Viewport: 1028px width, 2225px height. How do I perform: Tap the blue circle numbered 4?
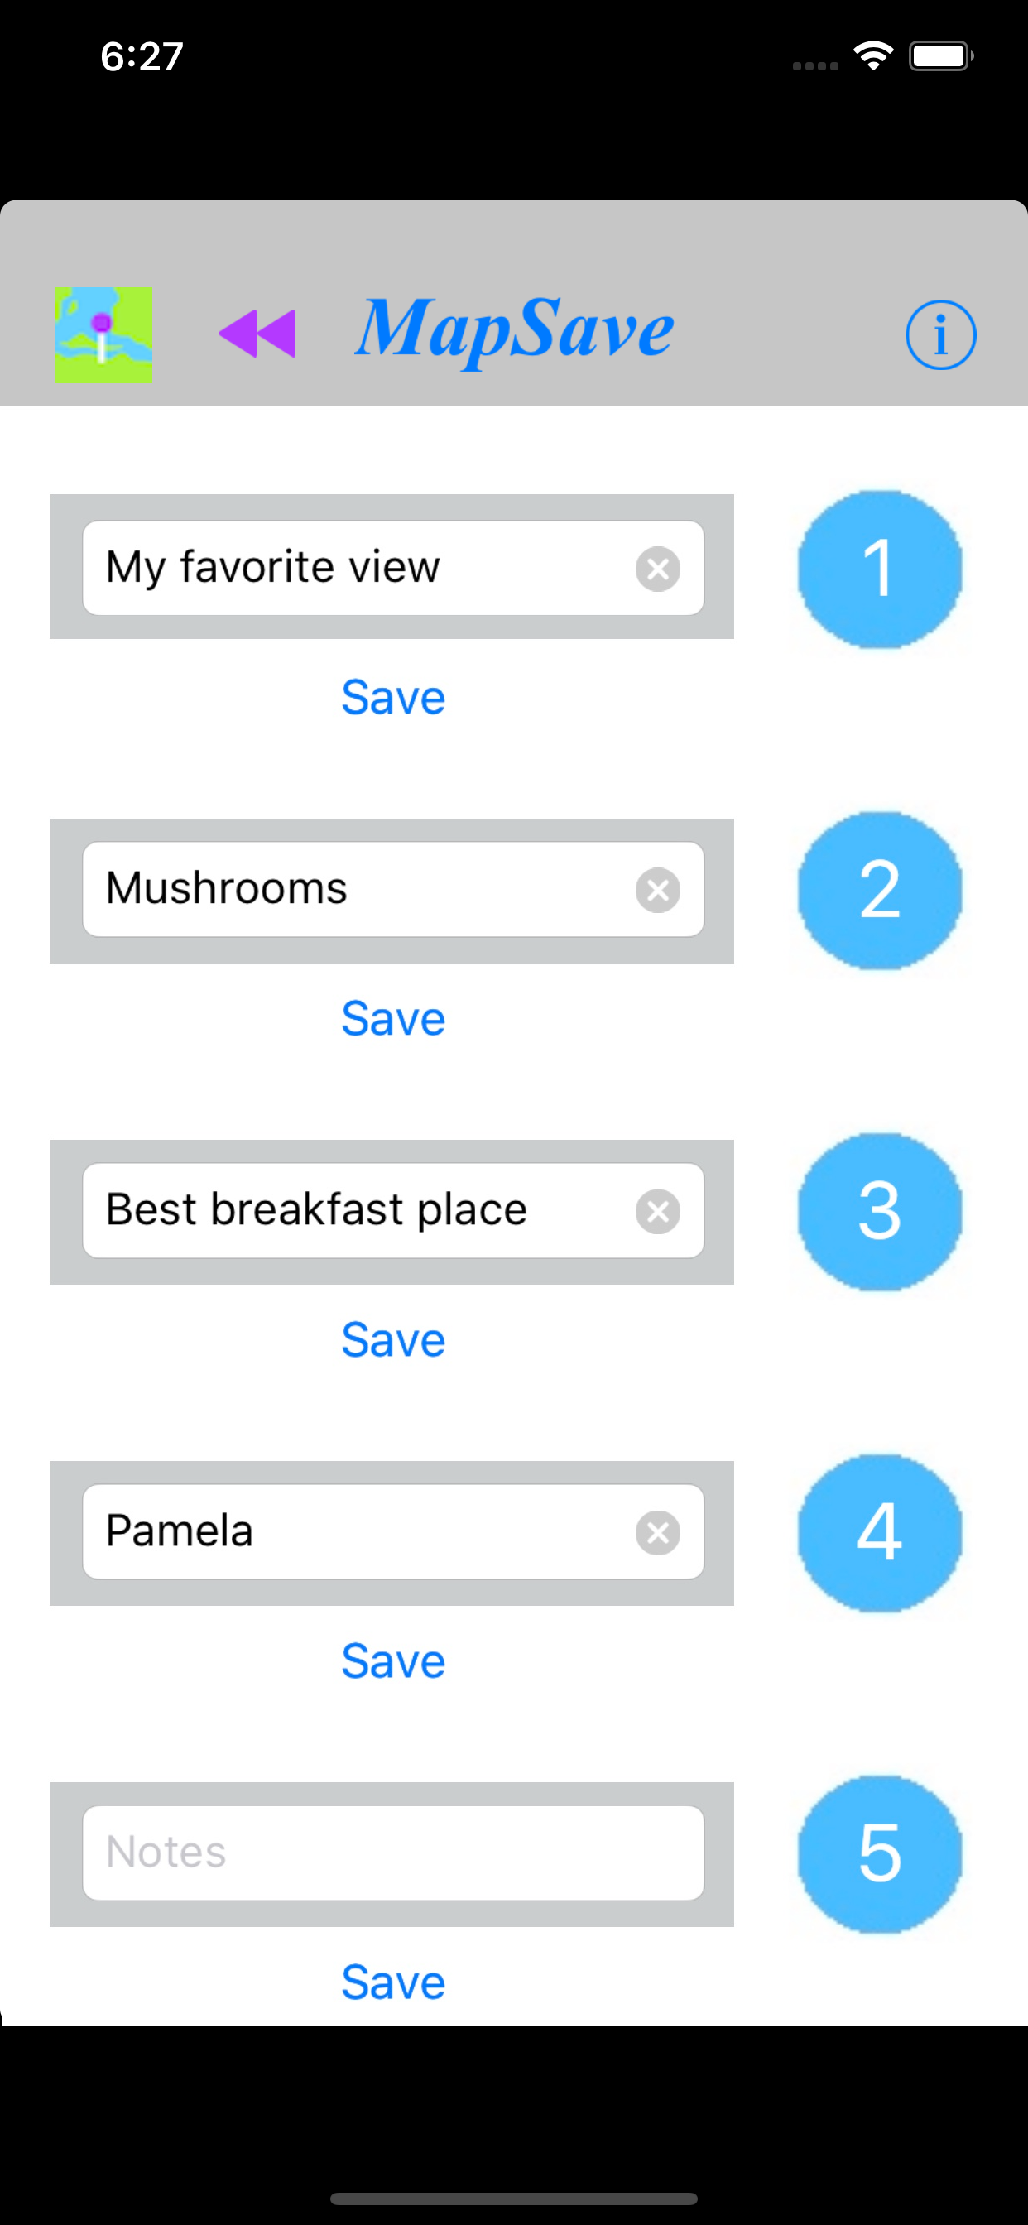pyautogui.click(x=879, y=1533)
